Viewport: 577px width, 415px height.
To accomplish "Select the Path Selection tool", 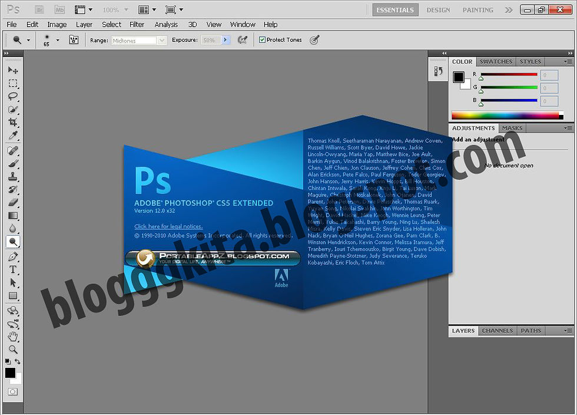I will pos(13,283).
